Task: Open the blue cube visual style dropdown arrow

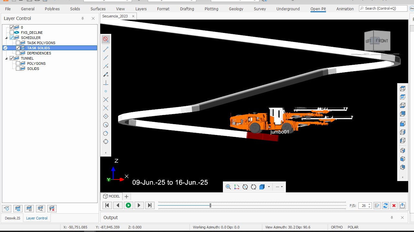Action: click(269, 187)
